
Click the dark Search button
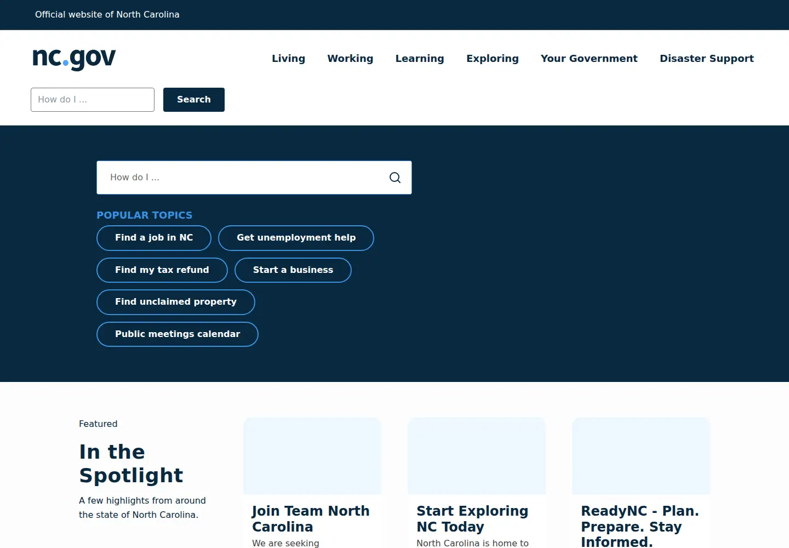[194, 100]
